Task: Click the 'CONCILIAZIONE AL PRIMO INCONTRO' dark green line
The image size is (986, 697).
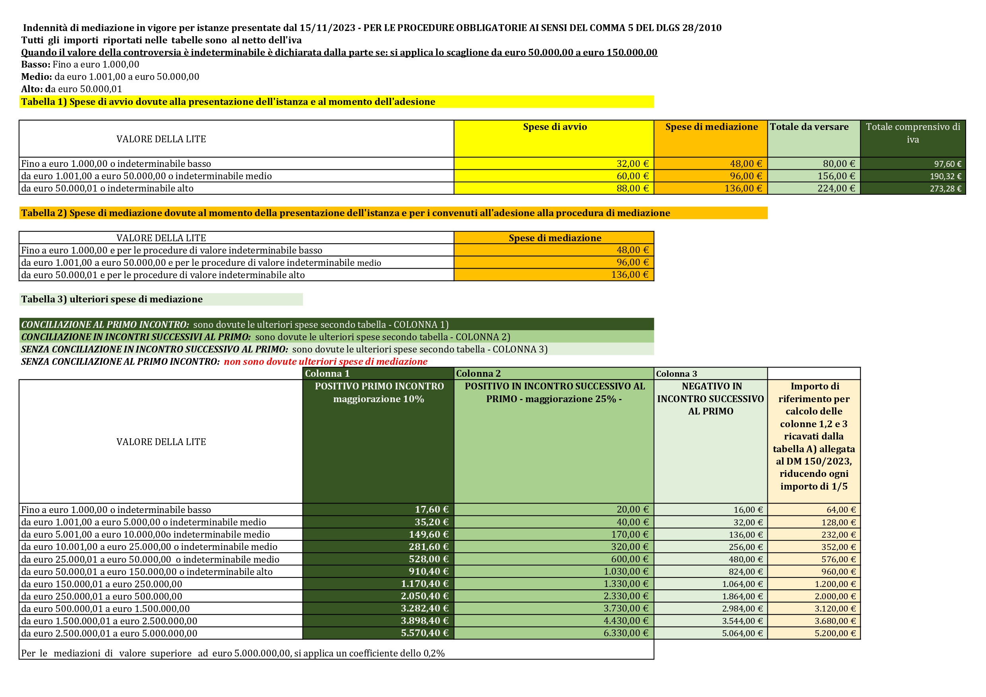Action: coord(336,325)
